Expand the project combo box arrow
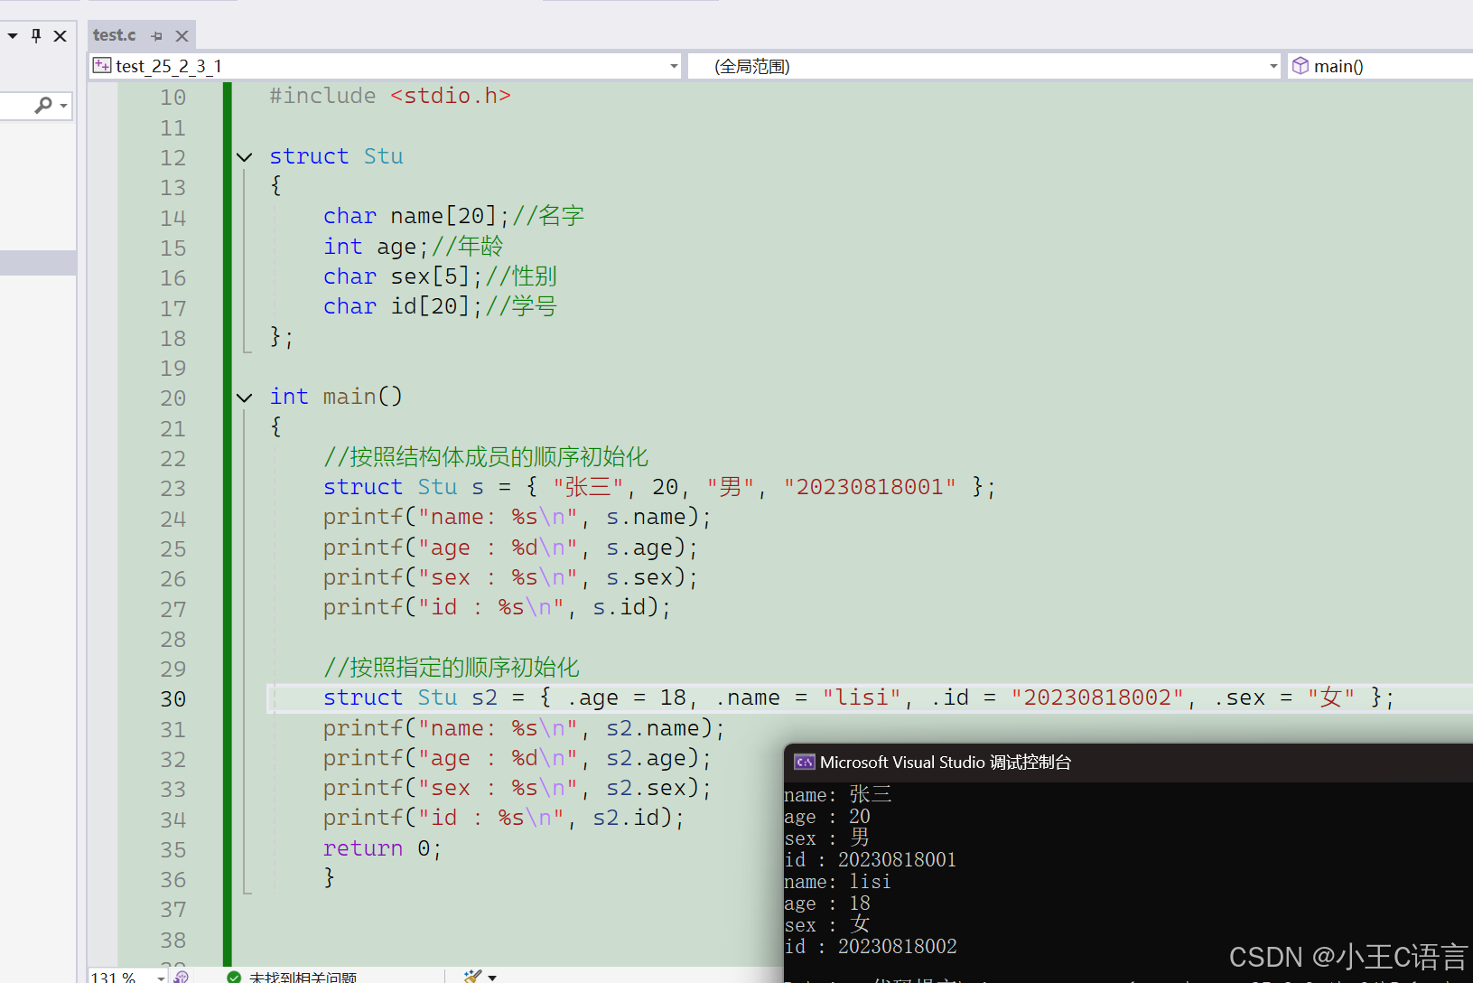Viewport: 1473px width, 983px height. coord(674,66)
